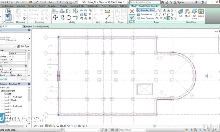Click the Move tool icon

(x=55, y=17)
